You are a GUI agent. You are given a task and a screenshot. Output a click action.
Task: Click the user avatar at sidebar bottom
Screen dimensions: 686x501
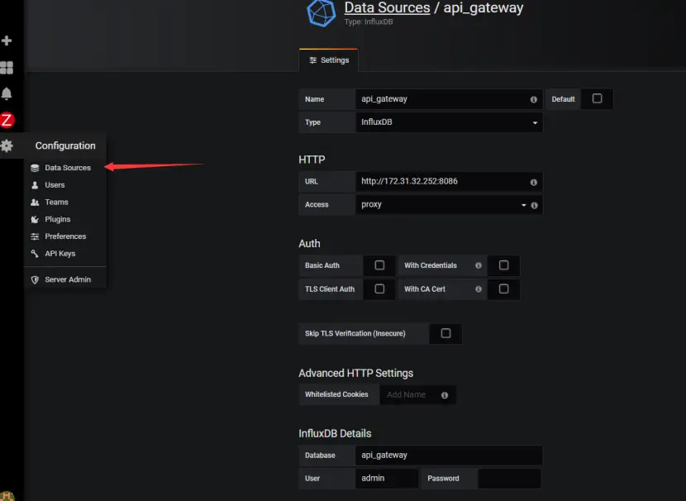tap(7, 496)
